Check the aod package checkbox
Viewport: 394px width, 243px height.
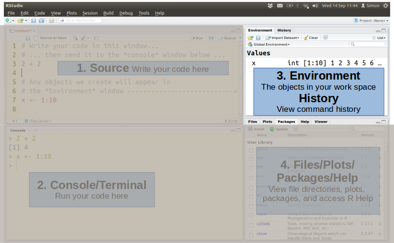point(251,159)
